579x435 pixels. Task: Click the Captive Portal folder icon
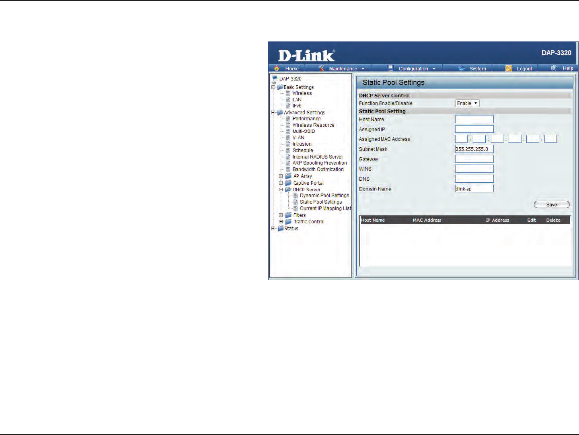point(288,183)
